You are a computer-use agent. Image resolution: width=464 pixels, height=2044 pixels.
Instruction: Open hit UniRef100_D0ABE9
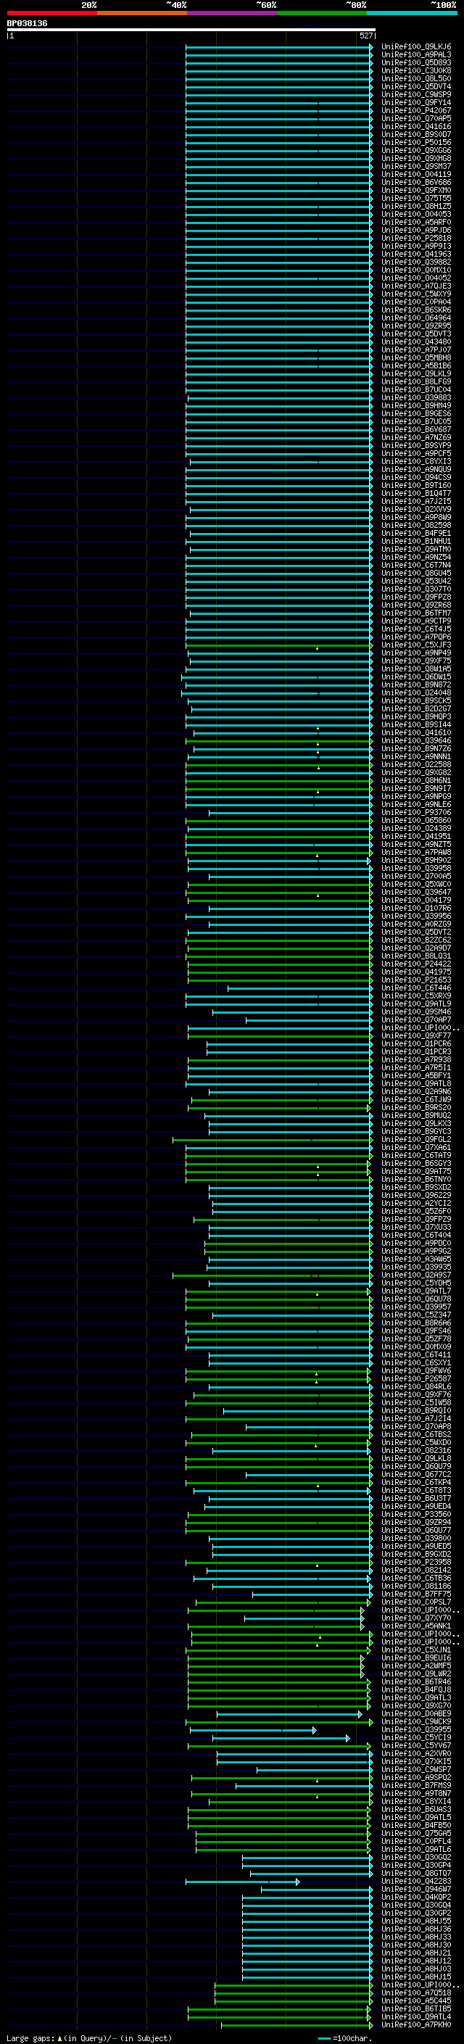tap(416, 1713)
